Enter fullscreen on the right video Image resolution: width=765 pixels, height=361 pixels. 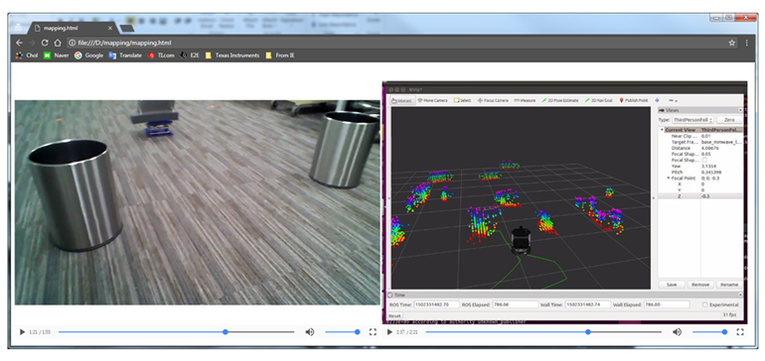pyautogui.click(x=740, y=332)
